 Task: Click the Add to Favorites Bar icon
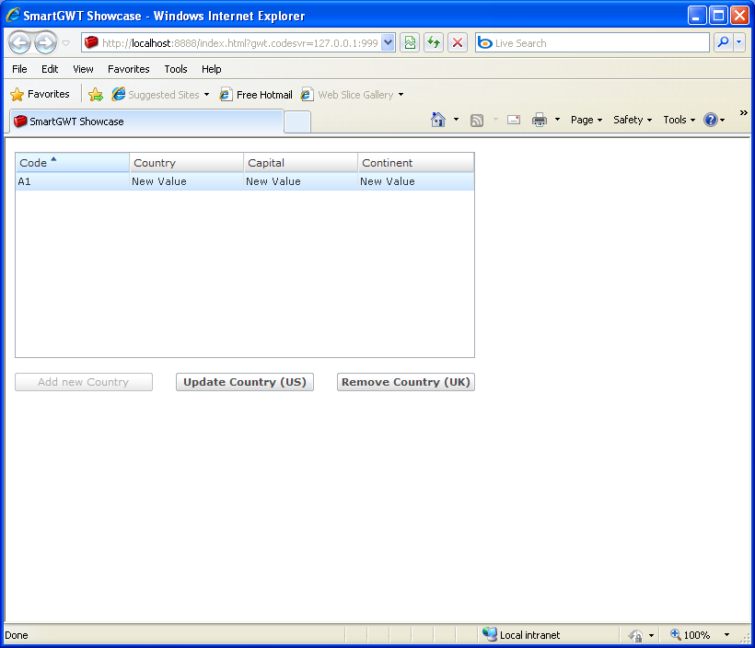pos(96,95)
